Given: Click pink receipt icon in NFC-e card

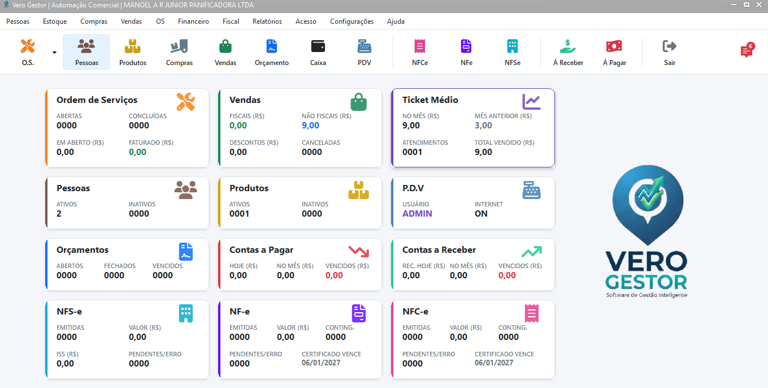Looking at the screenshot, I should pos(531,313).
